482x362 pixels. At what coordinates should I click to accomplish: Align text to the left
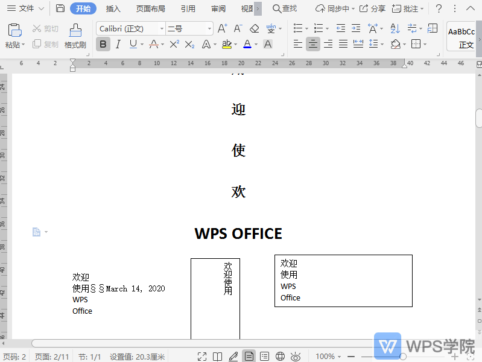(x=298, y=44)
